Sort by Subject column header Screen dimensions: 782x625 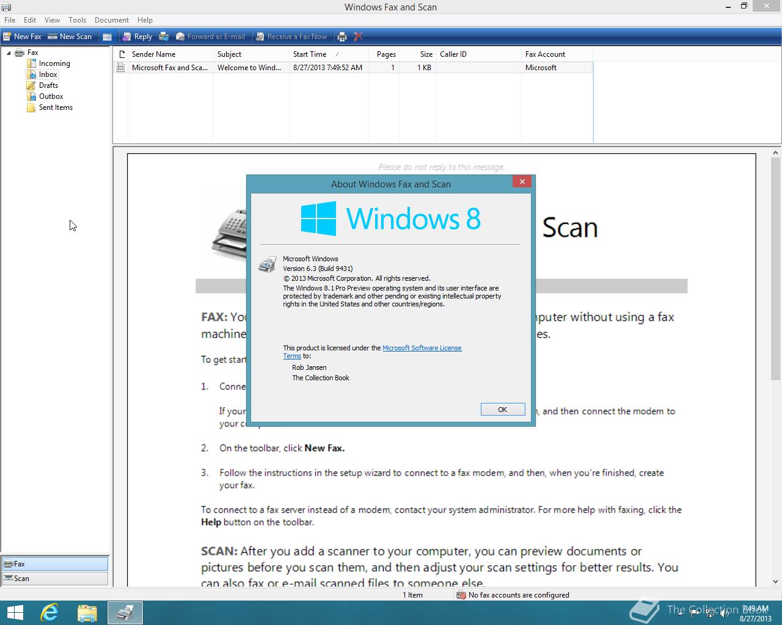251,54
